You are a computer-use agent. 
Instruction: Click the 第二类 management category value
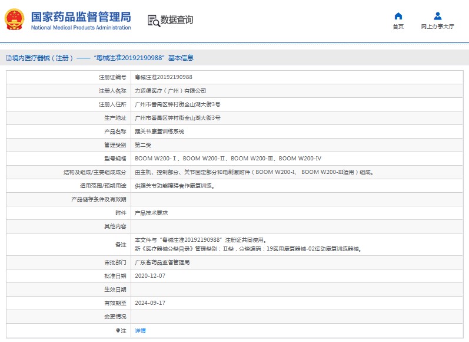[144, 145]
